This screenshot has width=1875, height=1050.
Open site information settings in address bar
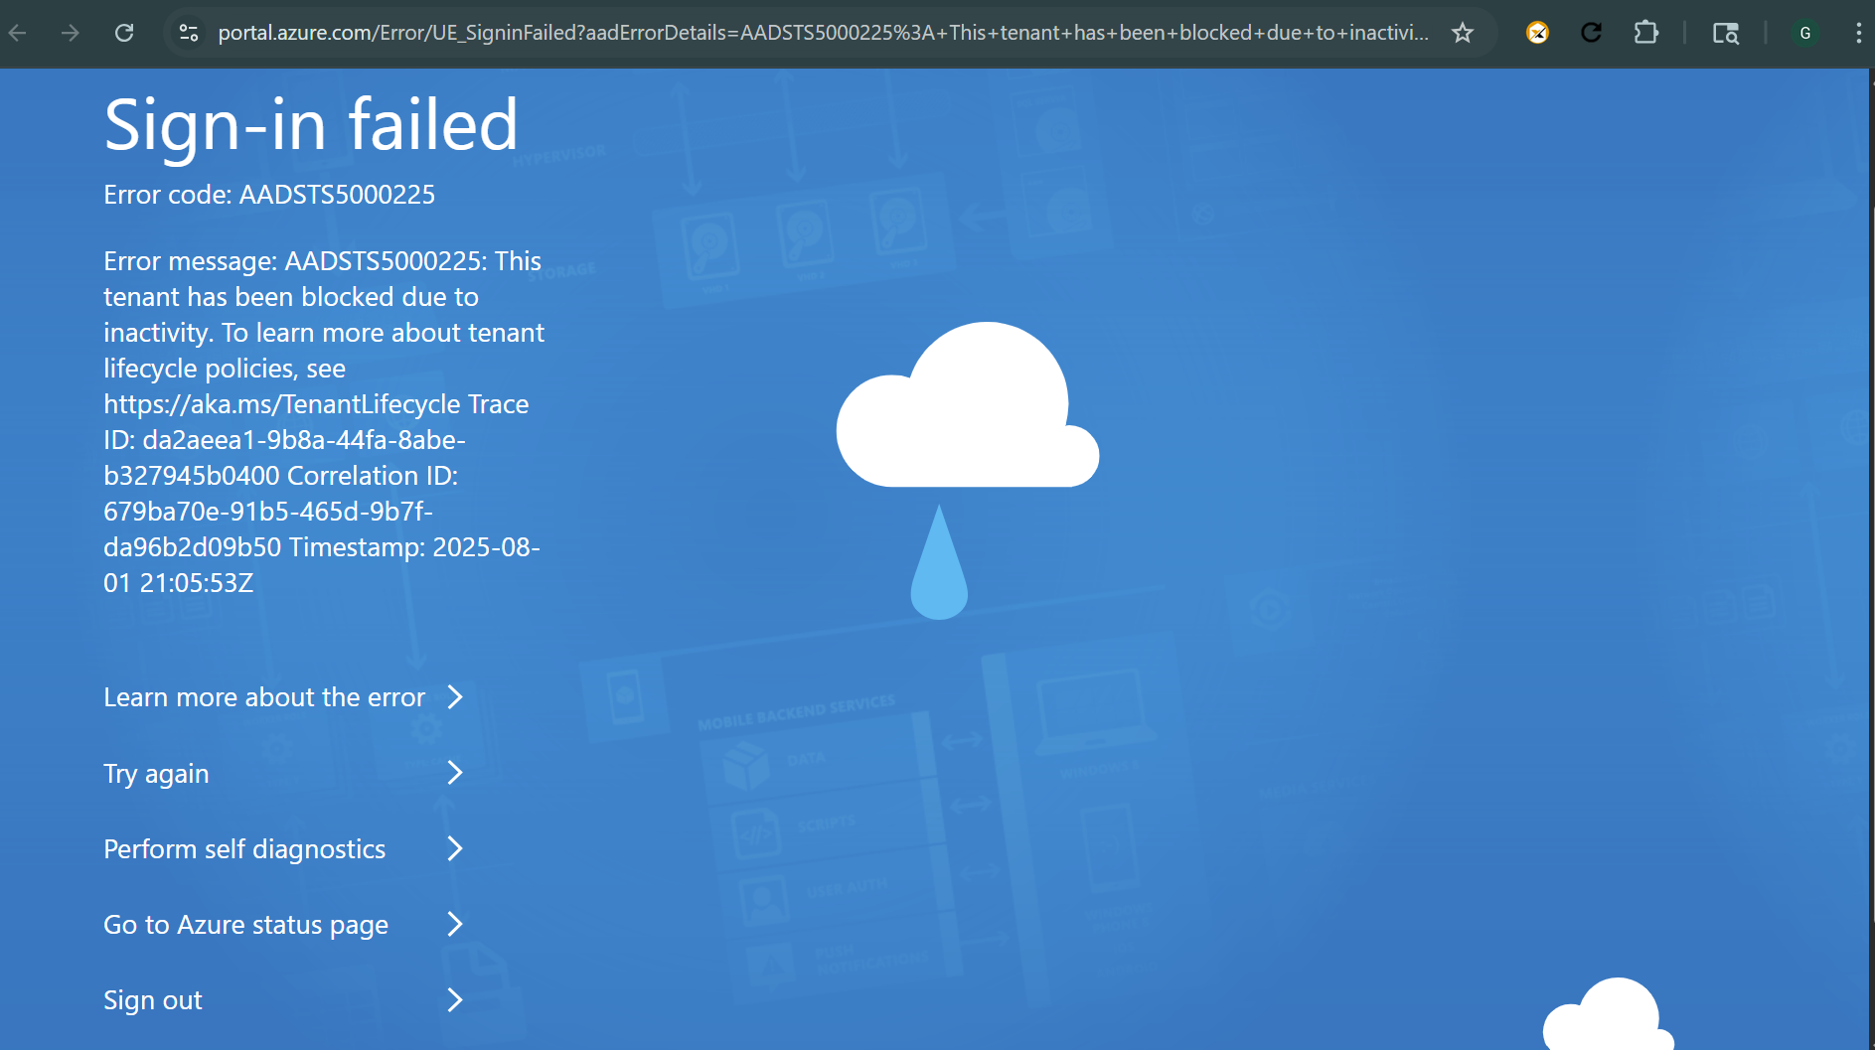[188, 33]
